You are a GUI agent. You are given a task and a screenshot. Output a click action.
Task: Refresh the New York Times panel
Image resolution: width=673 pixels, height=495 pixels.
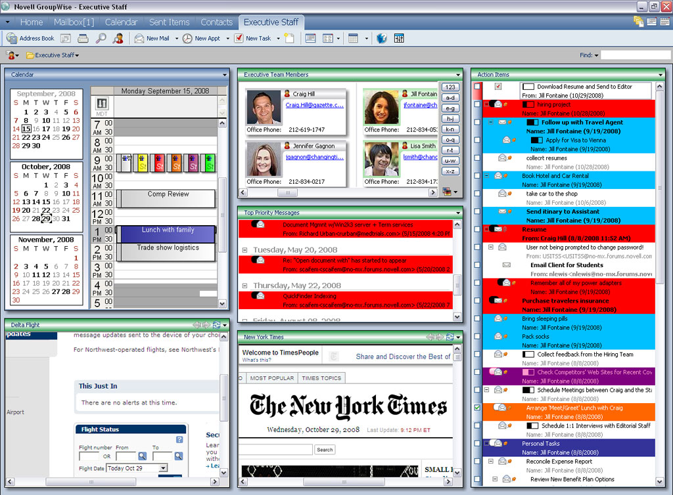450,337
